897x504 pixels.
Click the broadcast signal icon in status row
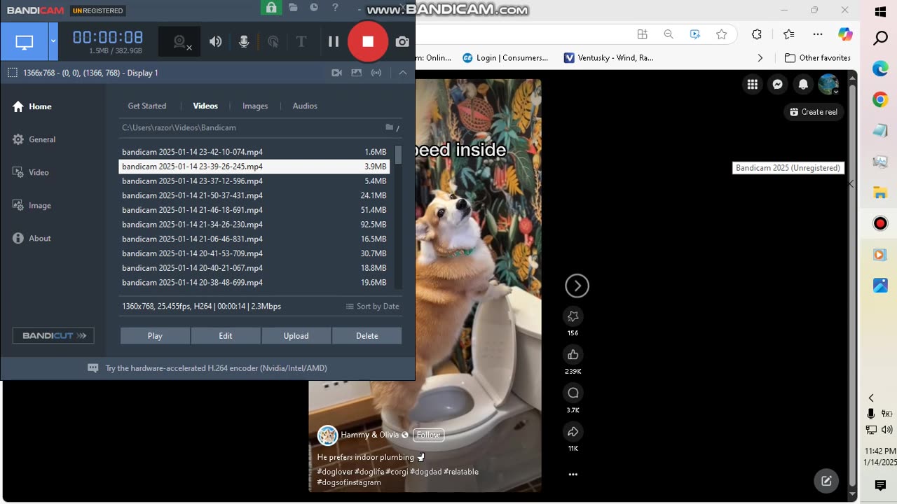point(376,73)
